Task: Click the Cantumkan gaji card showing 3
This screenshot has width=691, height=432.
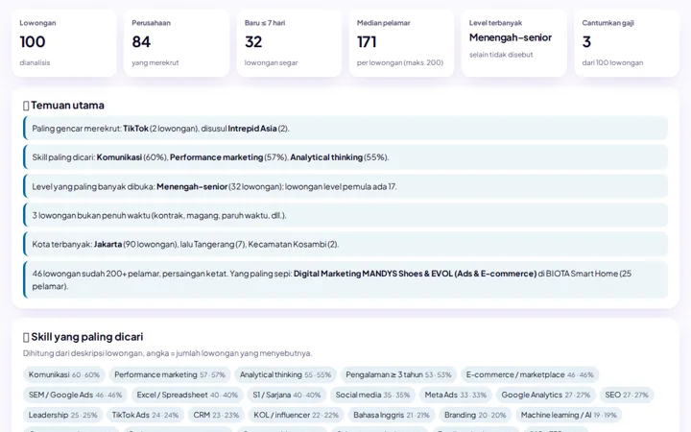Action: 627,43
